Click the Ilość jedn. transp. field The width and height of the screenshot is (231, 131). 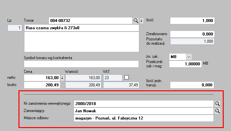click(x=192, y=85)
